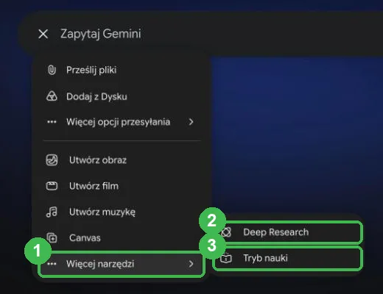Click the book icon for Tryb nauki
The width and height of the screenshot is (383, 294).
[225, 258]
